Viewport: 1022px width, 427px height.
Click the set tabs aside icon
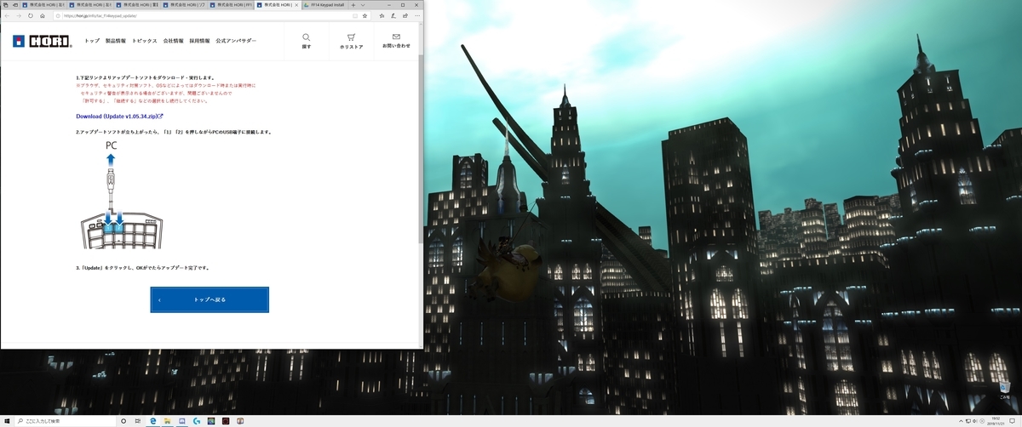pos(15,5)
